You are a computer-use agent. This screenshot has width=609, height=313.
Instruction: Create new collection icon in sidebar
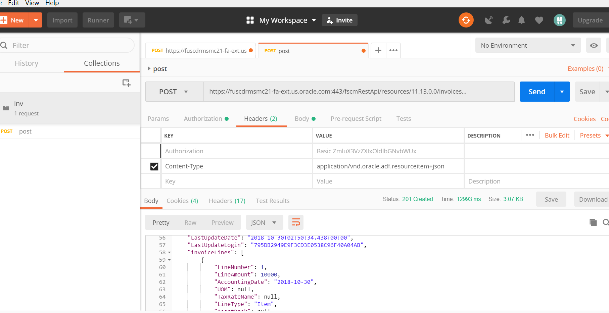[x=126, y=83]
